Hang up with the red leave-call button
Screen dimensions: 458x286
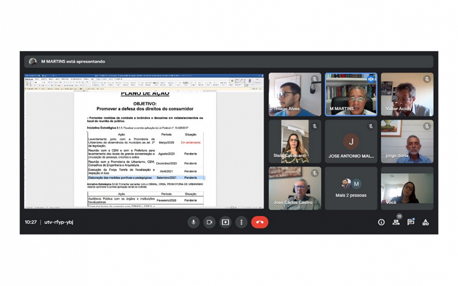[x=260, y=223]
